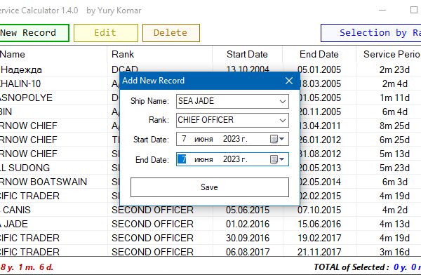Click End Date cell 05.01.2005
The width and height of the screenshot is (421, 275).
pos(319,70)
